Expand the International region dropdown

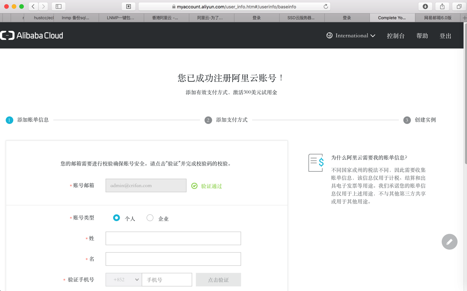(351, 36)
